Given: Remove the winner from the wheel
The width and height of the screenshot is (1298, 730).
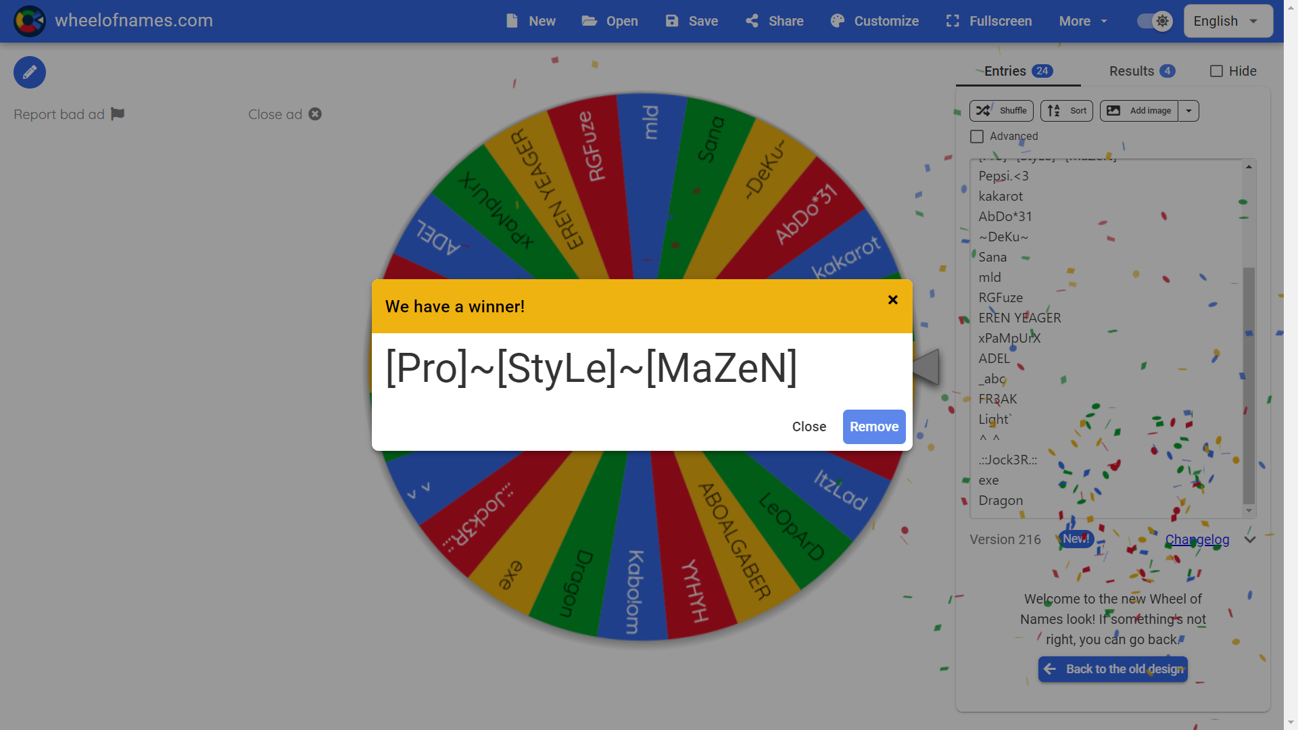Looking at the screenshot, I should [873, 427].
